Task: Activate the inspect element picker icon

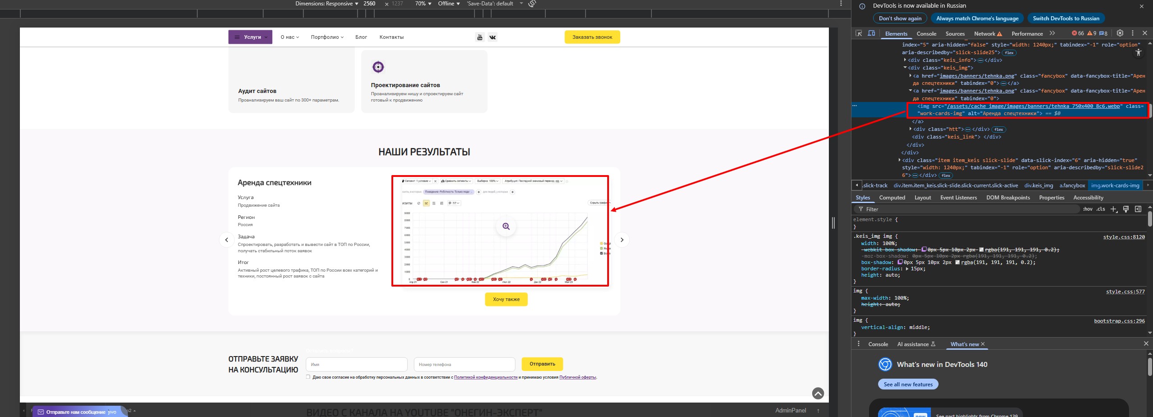Action: pyautogui.click(x=859, y=33)
